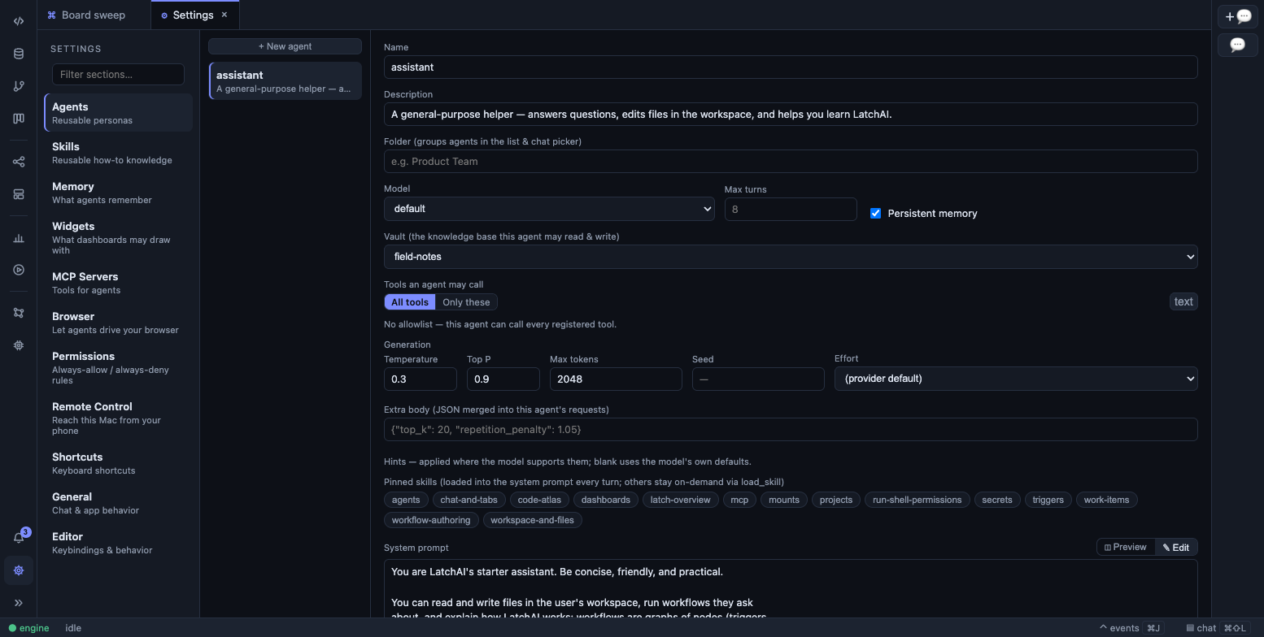Open the kanban board icon in the sidebar
1264x637 pixels.
point(19,119)
